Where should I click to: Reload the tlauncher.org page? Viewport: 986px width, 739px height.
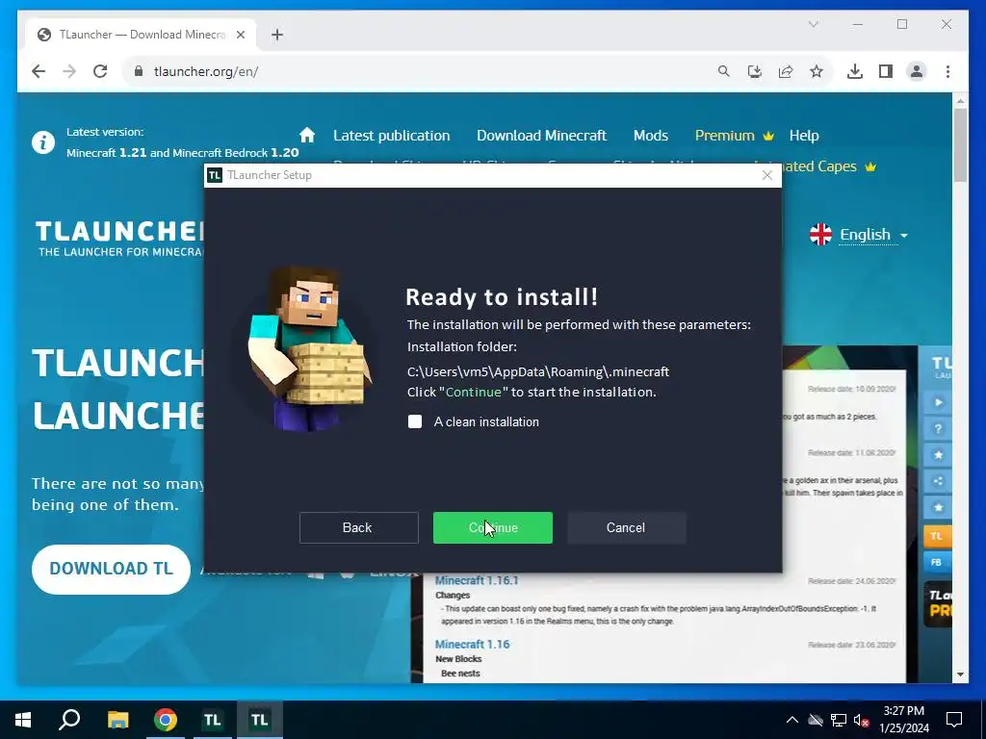tap(100, 71)
